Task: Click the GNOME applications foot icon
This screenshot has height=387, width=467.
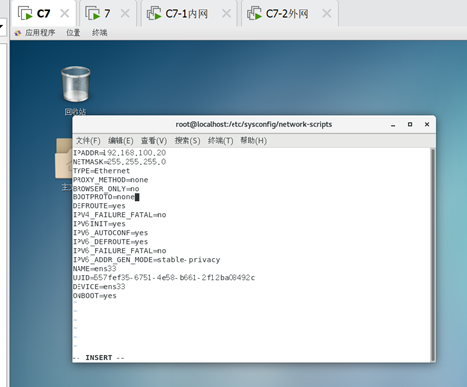Action: (x=18, y=33)
